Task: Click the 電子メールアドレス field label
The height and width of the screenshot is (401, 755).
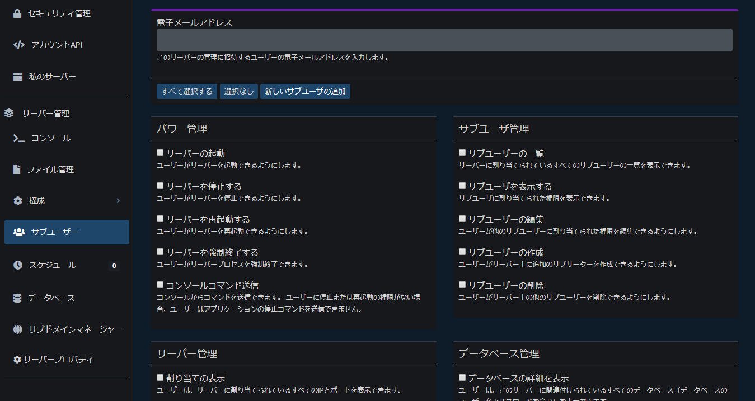Action: tap(194, 23)
